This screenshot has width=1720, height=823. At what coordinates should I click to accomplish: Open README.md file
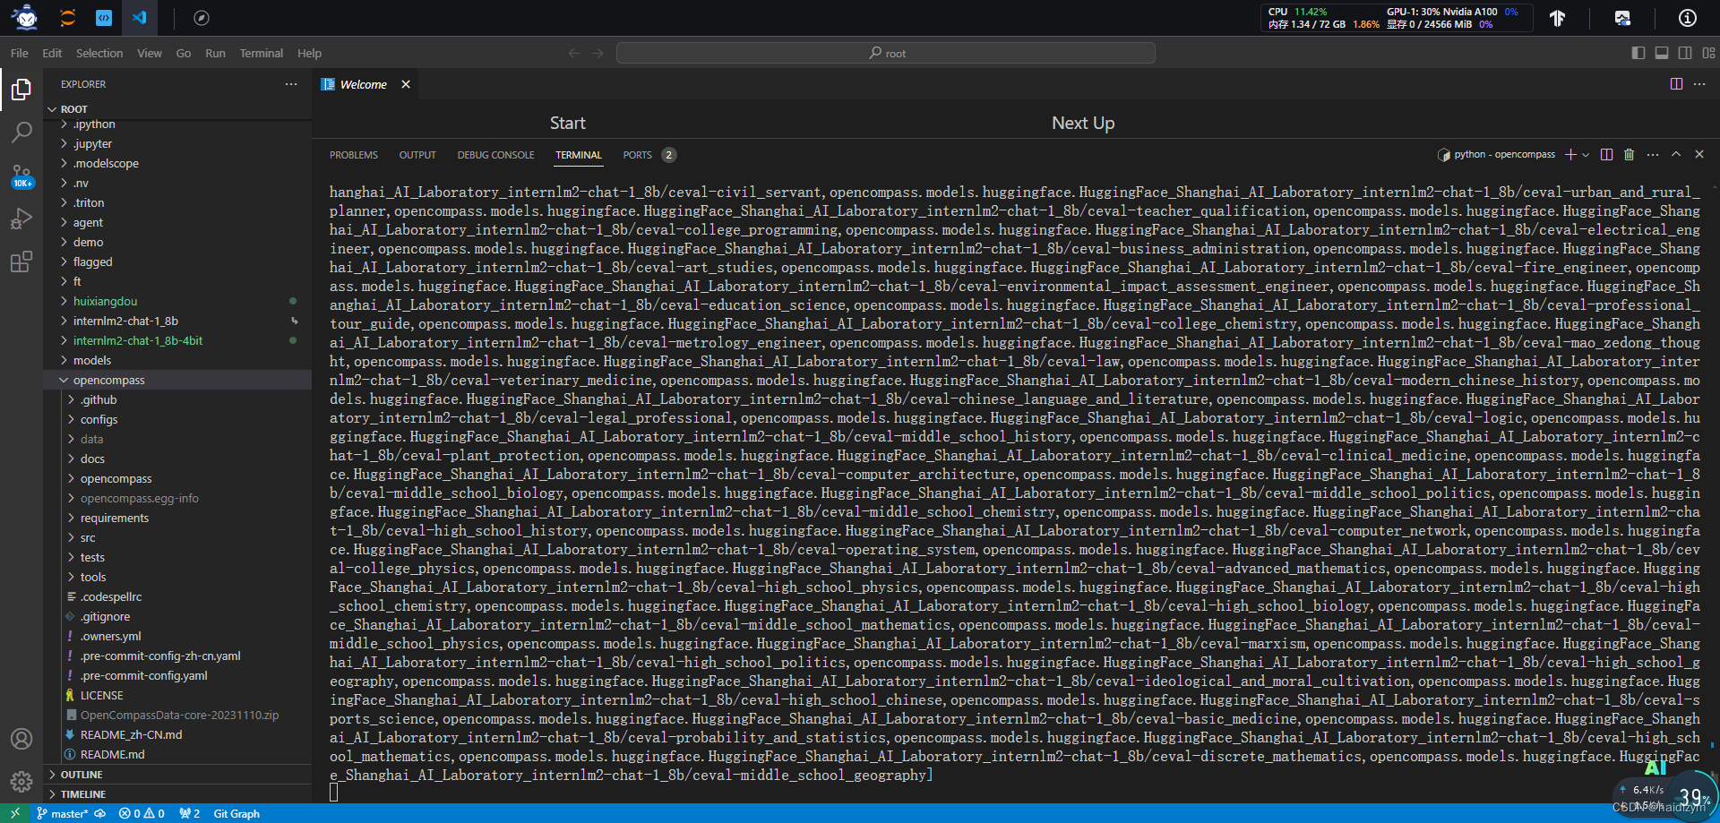coord(177,754)
